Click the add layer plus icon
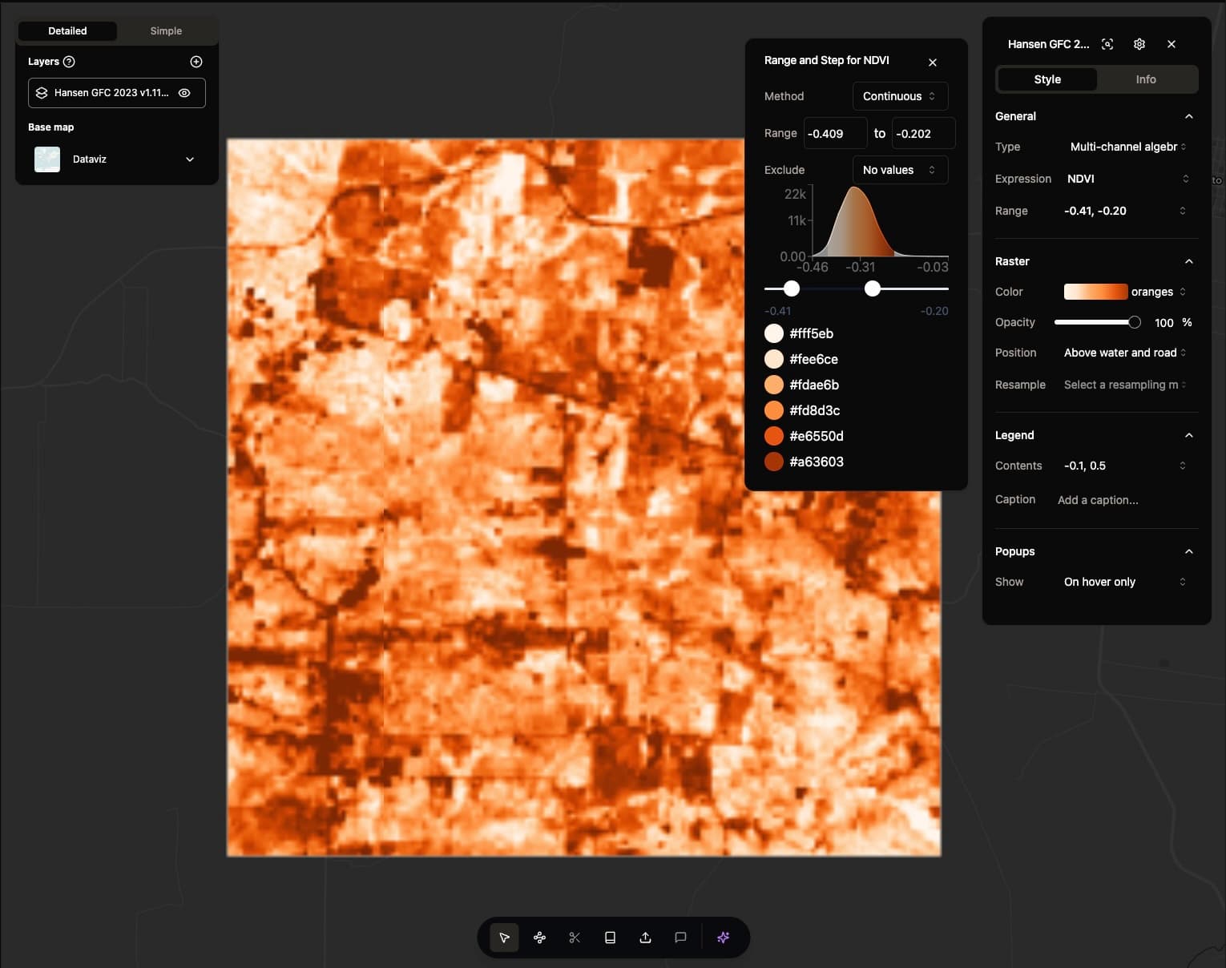The height and width of the screenshot is (968, 1226). click(x=196, y=62)
